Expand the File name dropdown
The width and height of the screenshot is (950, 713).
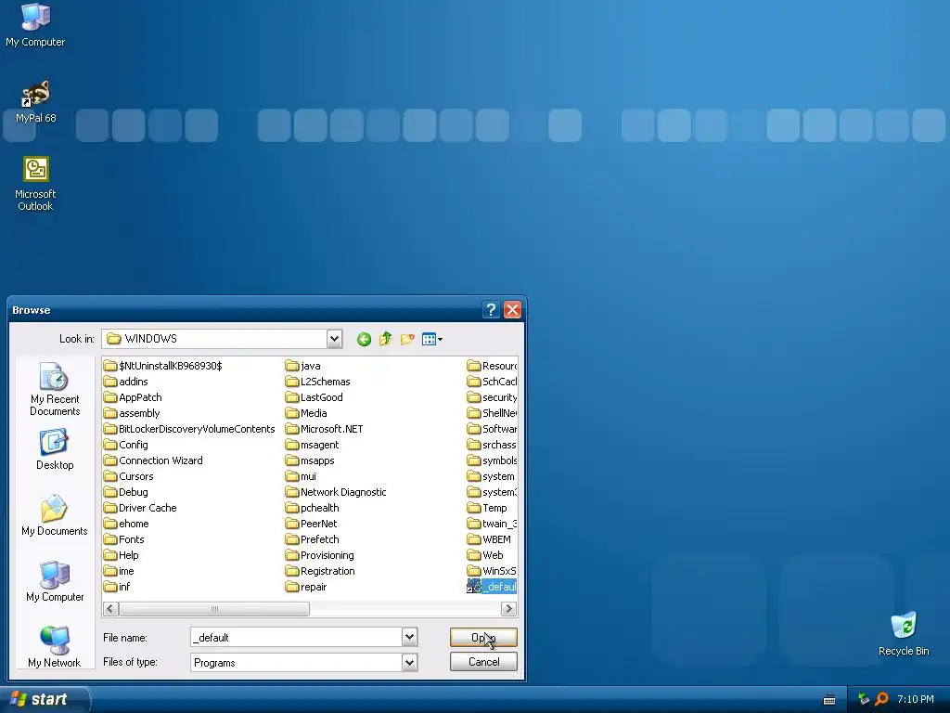pos(409,637)
